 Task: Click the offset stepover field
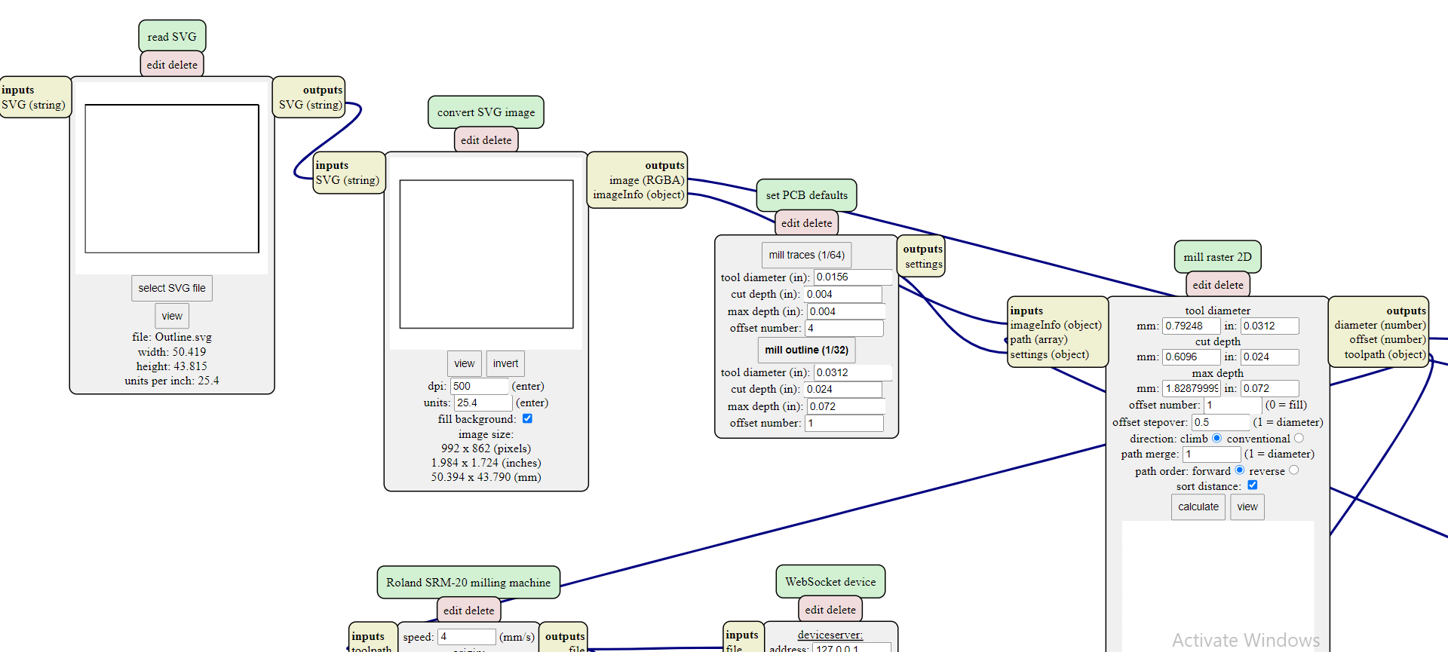1220,422
